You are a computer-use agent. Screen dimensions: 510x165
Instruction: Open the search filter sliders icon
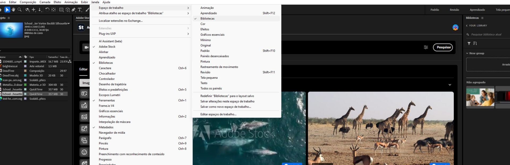[426, 47]
